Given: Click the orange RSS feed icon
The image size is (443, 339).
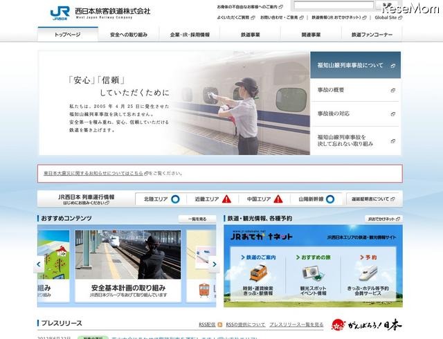Looking at the screenshot, I should [x=220, y=324].
